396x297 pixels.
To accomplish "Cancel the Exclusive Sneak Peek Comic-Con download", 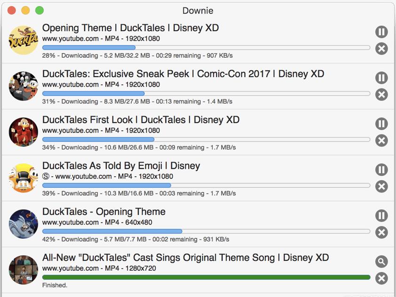I will (381, 94).
